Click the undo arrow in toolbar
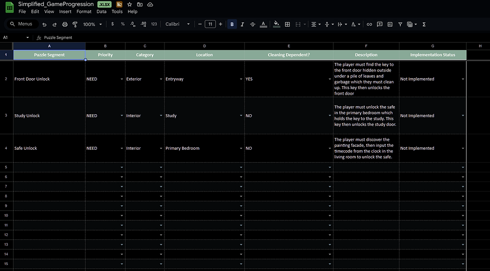Screen dimensions: 490x271 (44, 25)
